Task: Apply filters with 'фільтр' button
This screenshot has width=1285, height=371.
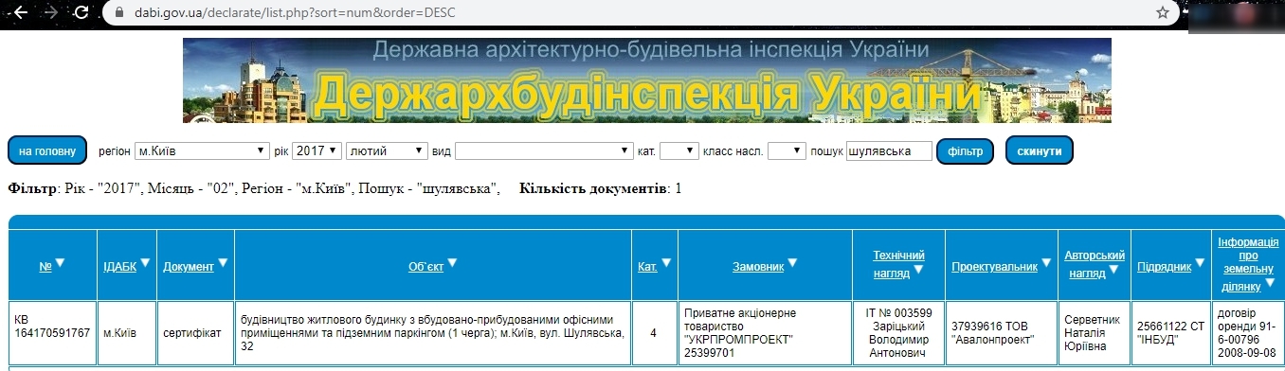Action: tap(966, 151)
